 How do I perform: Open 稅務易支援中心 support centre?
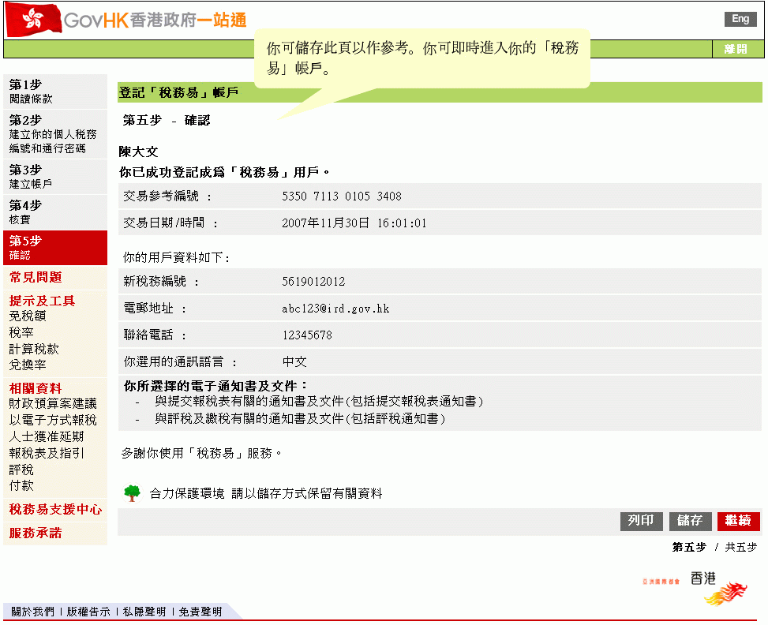tap(55, 510)
